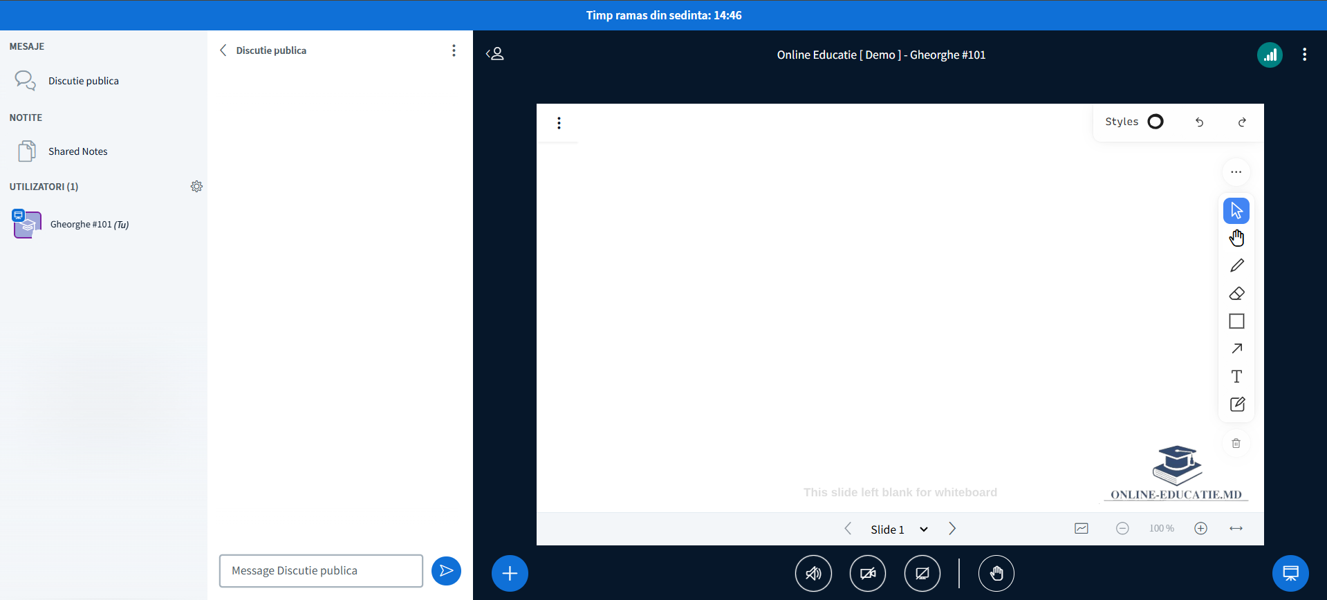
Task: Select the Pencil draw tool
Action: coord(1236,266)
